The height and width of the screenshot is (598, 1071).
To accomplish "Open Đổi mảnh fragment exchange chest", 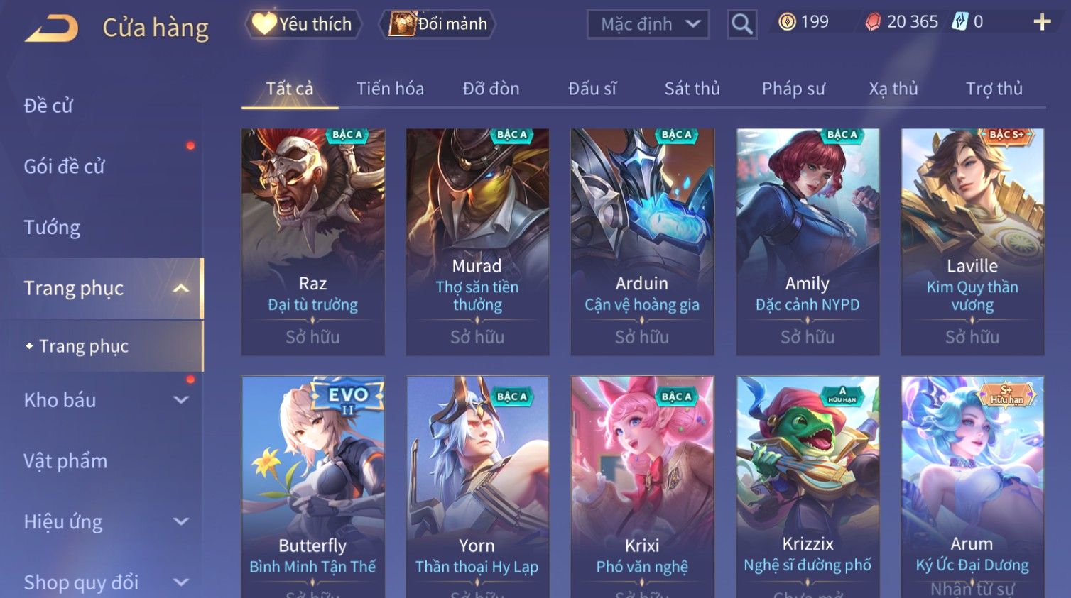I will click(437, 24).
